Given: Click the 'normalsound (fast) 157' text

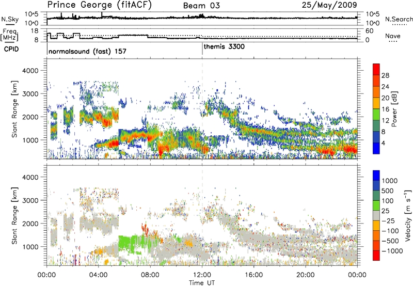Looking at the screenshot, I should pyautogui.click(x=87, y=51).
